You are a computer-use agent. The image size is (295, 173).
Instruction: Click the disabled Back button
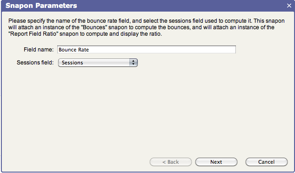[171, 162]
